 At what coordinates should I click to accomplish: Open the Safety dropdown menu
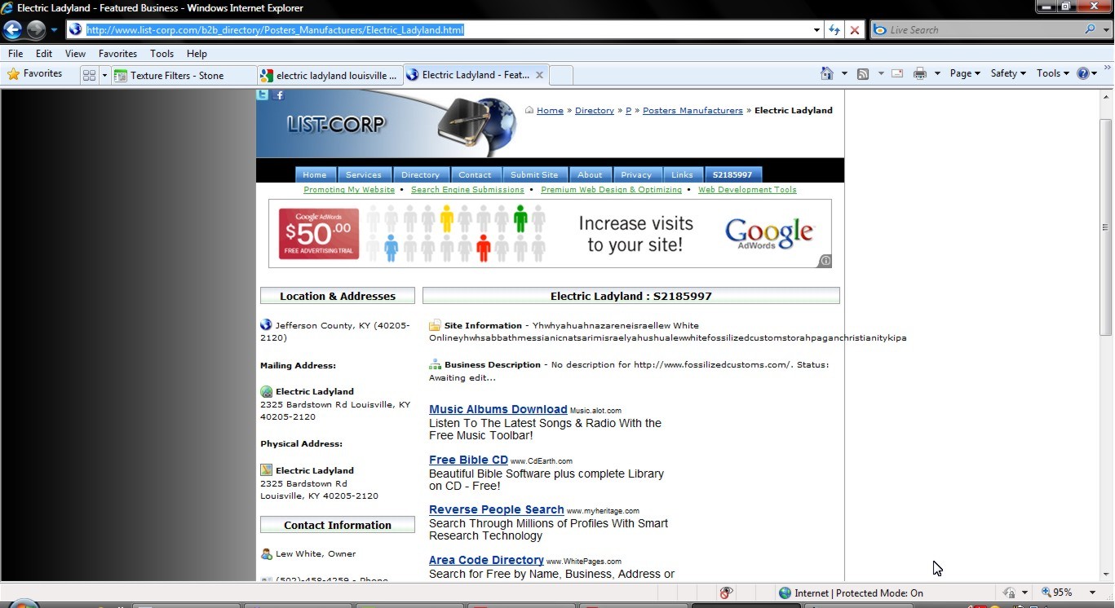(1008, 73)
